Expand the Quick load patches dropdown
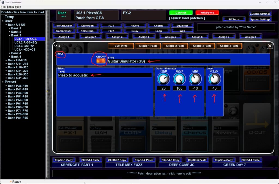The height and width of the screenshot is (184, 279). (193, 18)
